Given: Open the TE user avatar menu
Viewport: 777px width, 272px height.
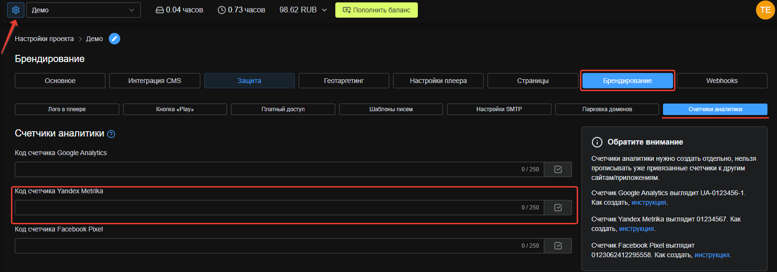Looking at the screenshot, I should coord(765,10).
